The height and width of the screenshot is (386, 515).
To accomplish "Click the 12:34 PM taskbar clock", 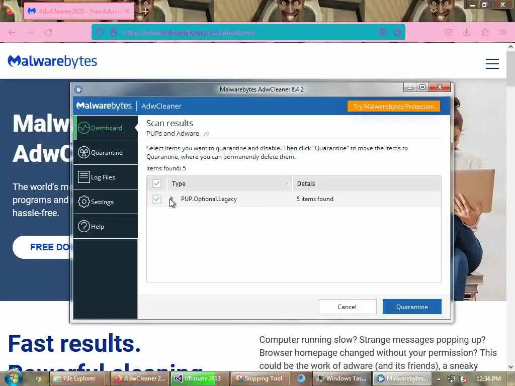I will tap(488, 379).
